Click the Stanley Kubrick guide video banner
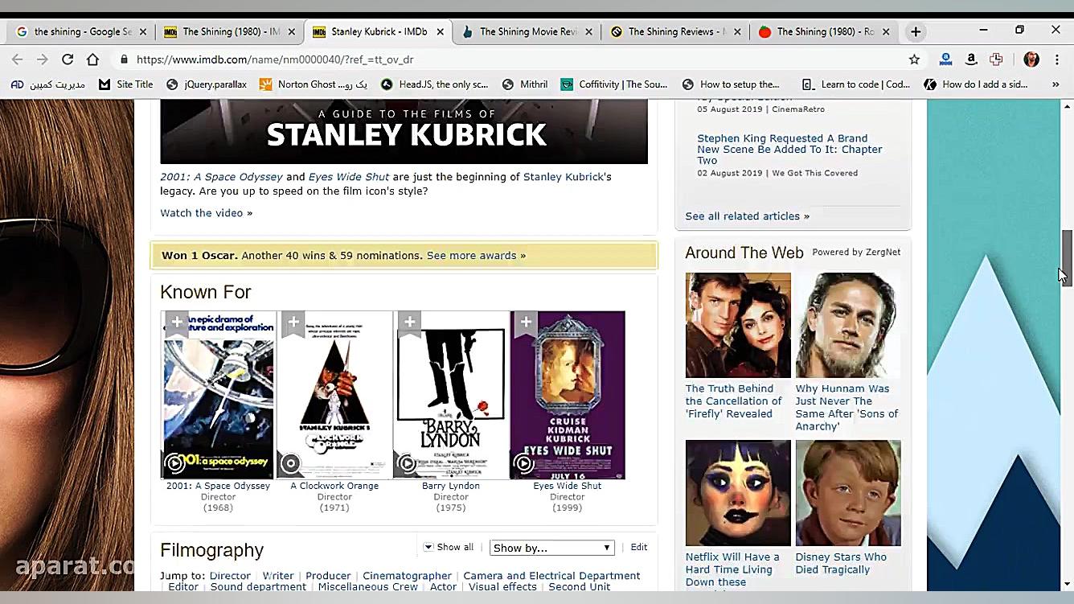 pos(404,132)
